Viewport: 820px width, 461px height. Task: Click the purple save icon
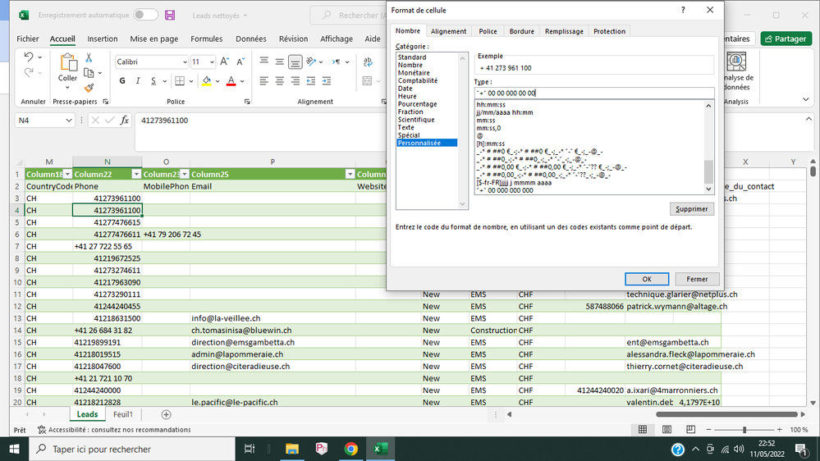click(170, 15)
